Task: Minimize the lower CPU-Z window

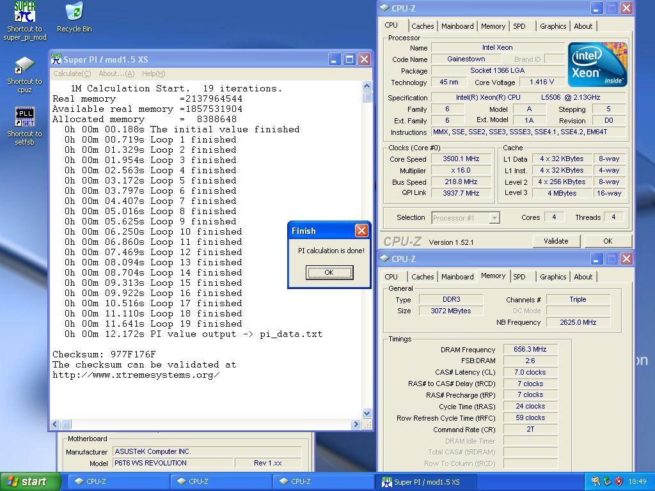Action: tap(596, 259)
